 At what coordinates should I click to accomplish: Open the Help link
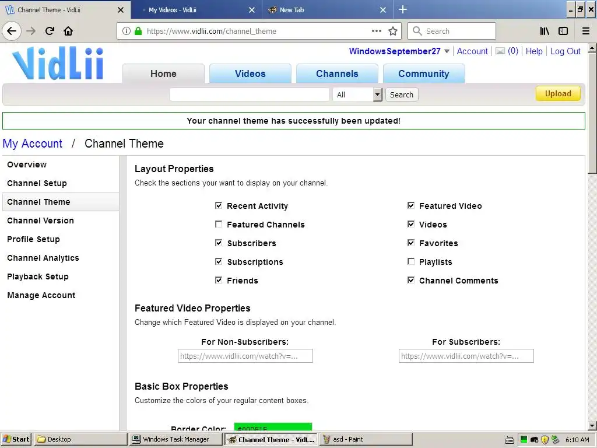click(x=534, y=51)
